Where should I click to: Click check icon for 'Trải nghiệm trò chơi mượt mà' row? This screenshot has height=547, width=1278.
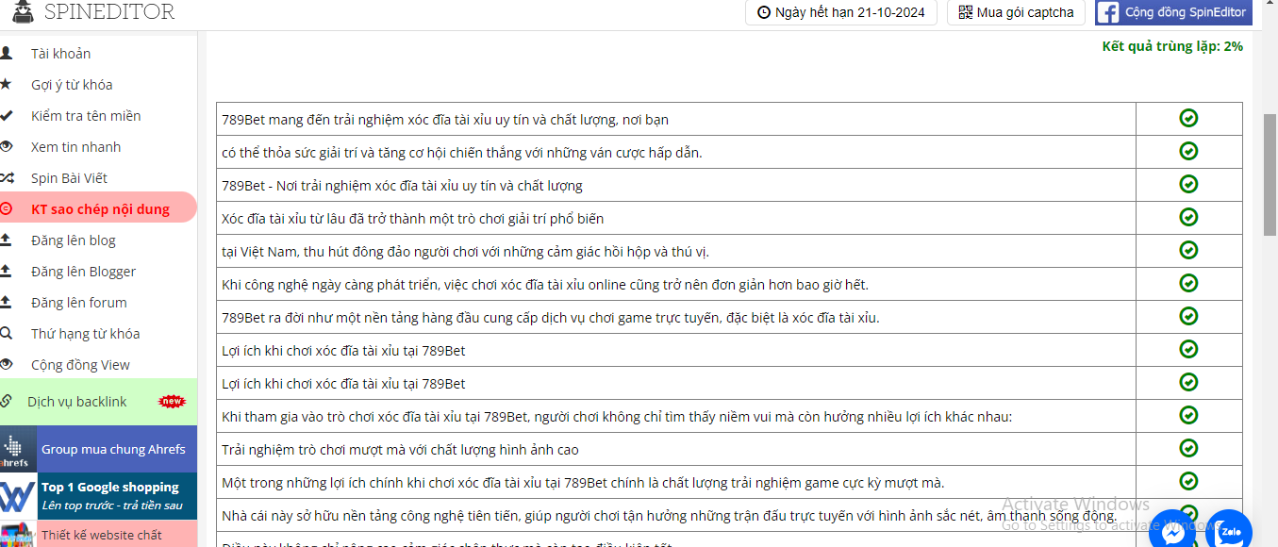click(x=1188, y=448)
